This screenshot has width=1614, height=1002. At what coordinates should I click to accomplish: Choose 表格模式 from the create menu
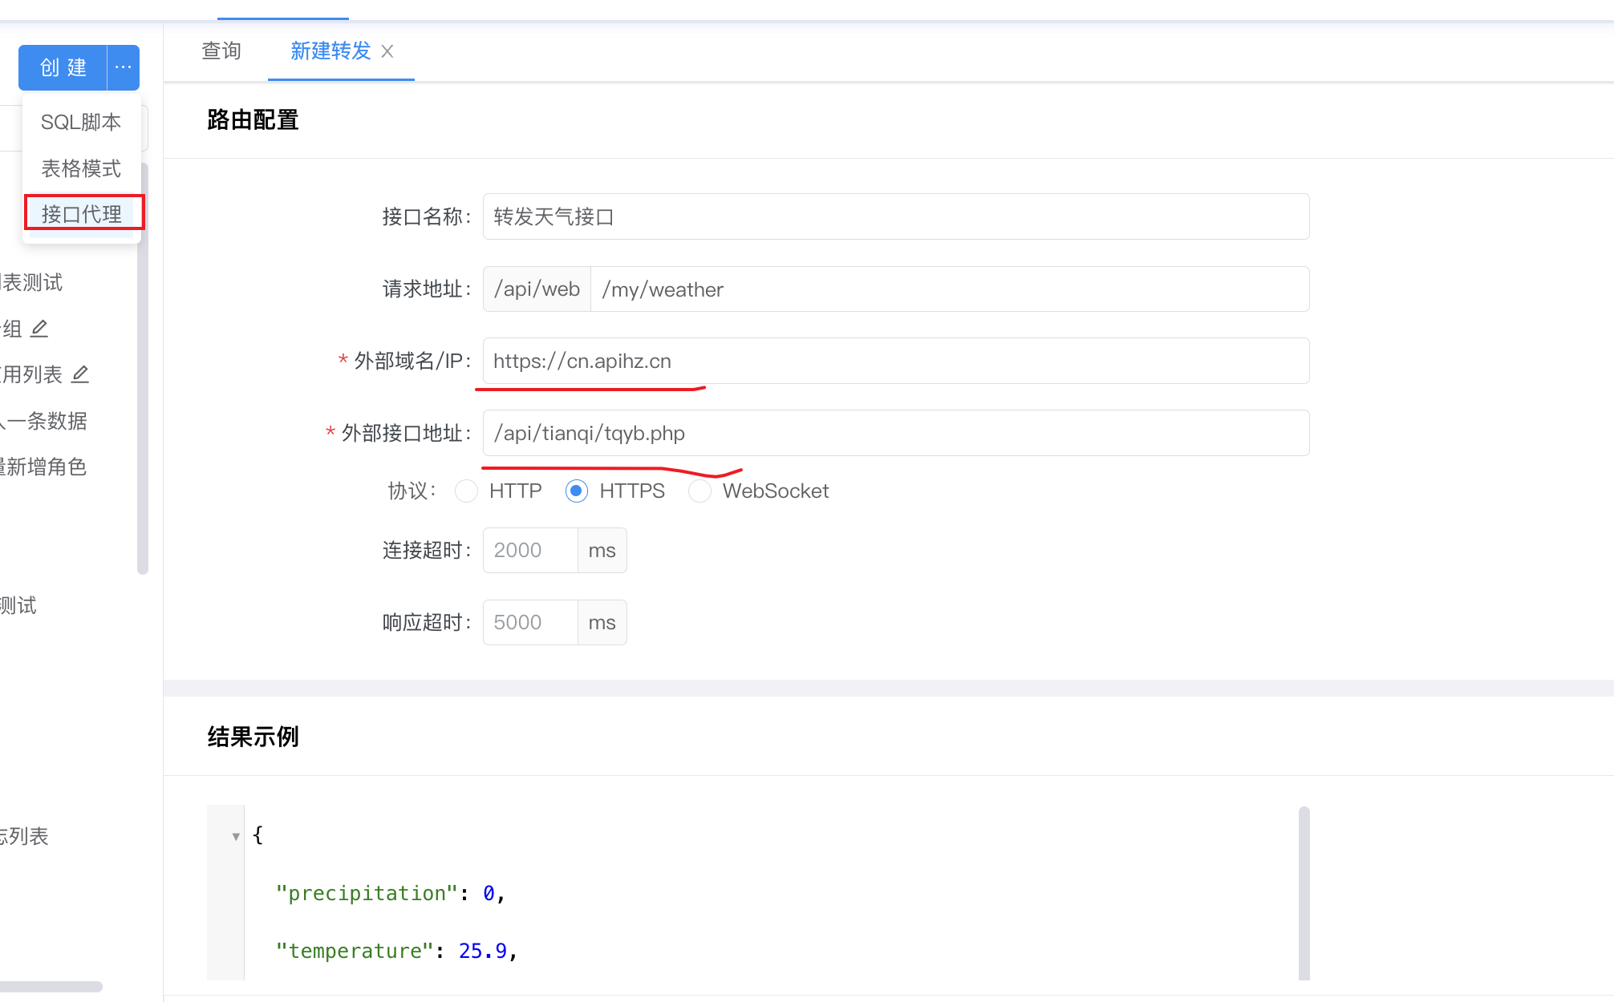(81, 168)
